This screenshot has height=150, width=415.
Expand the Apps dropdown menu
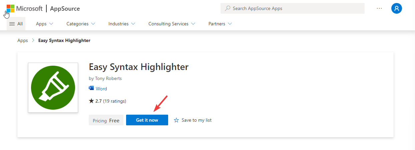tap(44, 24)
